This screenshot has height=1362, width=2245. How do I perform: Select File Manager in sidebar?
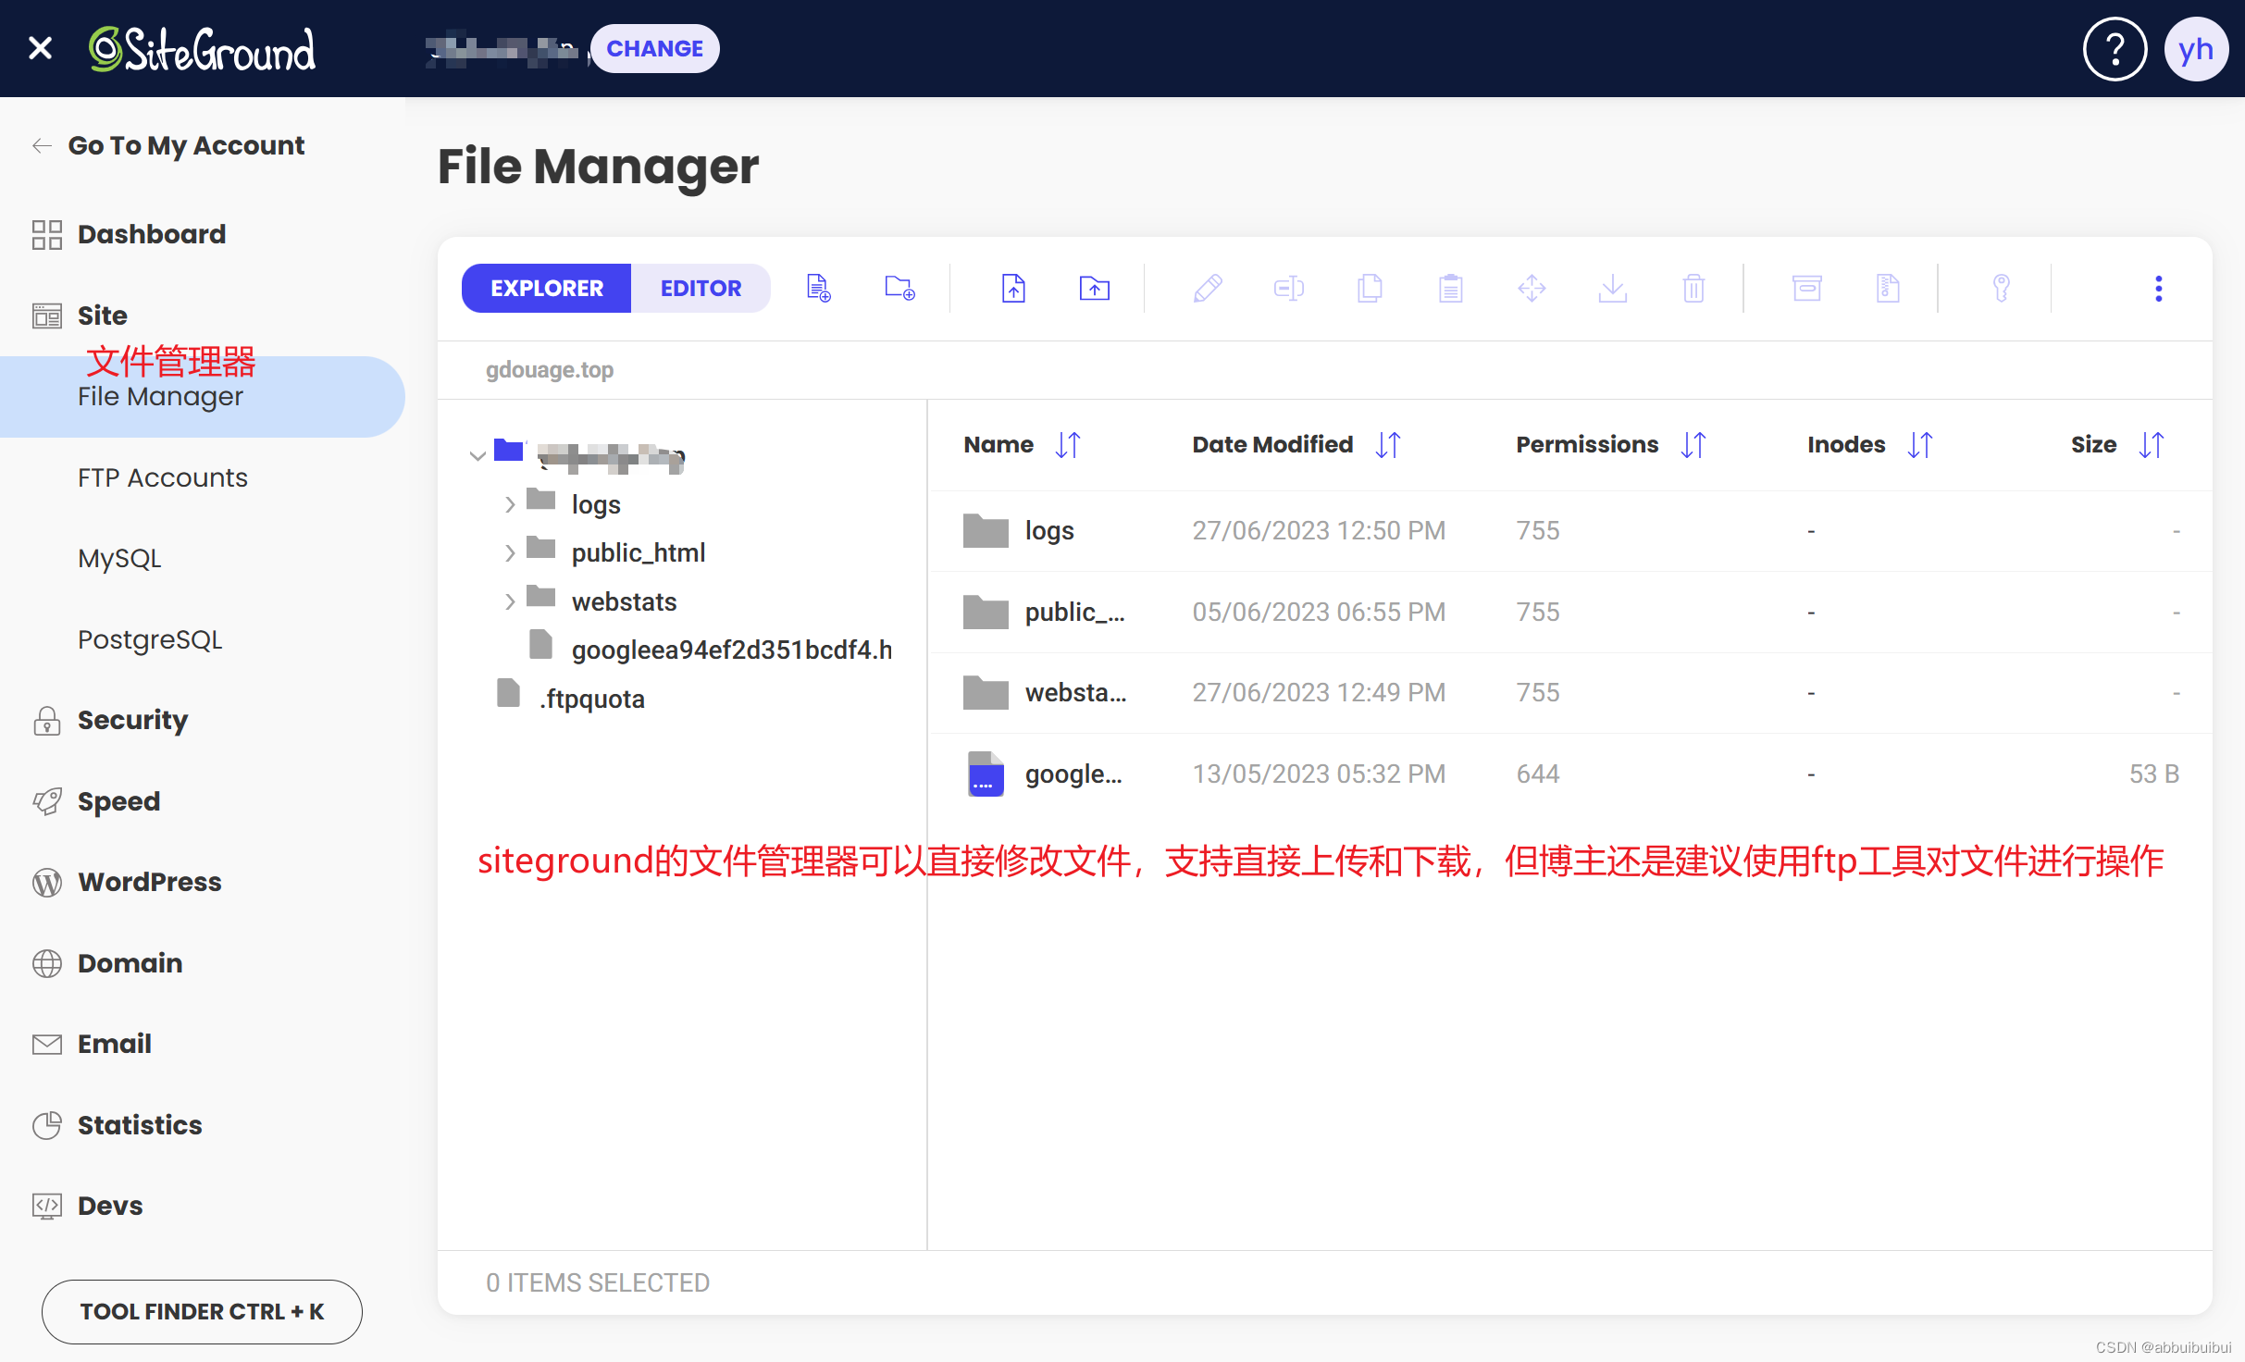203,397
